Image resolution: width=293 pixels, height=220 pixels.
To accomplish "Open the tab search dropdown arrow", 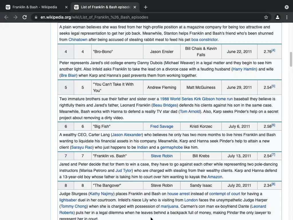I will (x=287, y=7).
